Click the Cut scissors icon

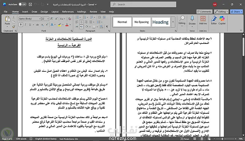click(x=13, y=17)
